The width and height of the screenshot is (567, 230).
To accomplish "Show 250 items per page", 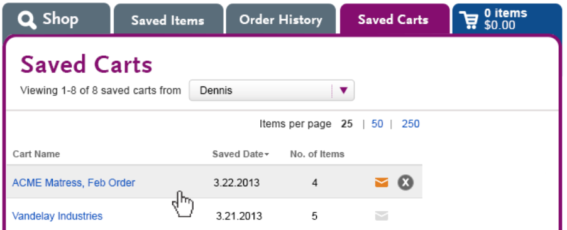I will pos(410,124).
